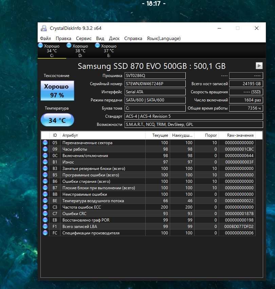The image size is (275, 289).
Task: Click the power-on count 1604 раз
Action: coord(246,100)
